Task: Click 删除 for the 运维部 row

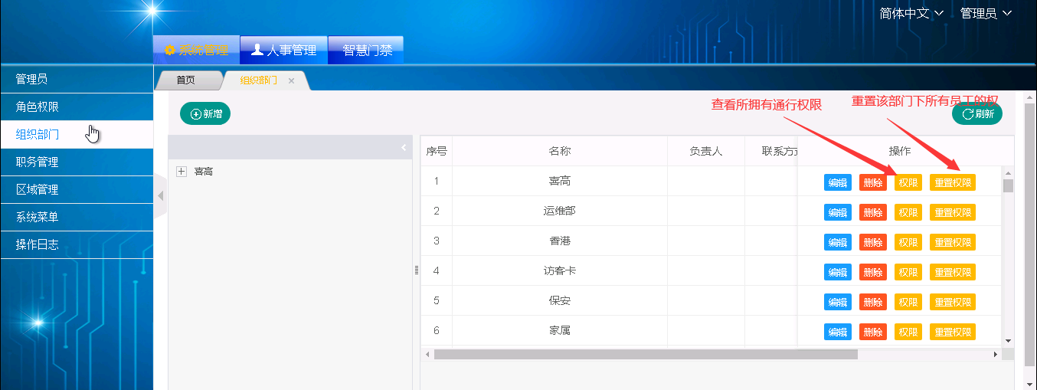Action: tap(873, 212)
